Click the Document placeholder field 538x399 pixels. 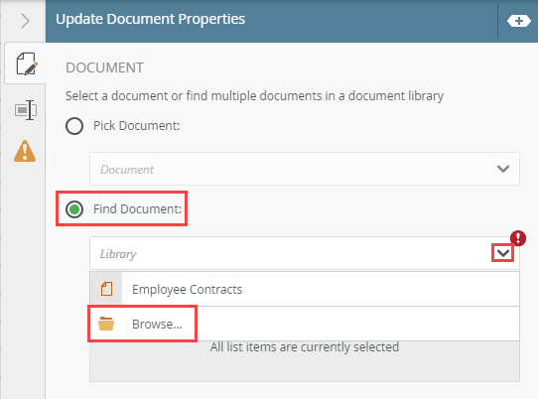click(305, 169)
